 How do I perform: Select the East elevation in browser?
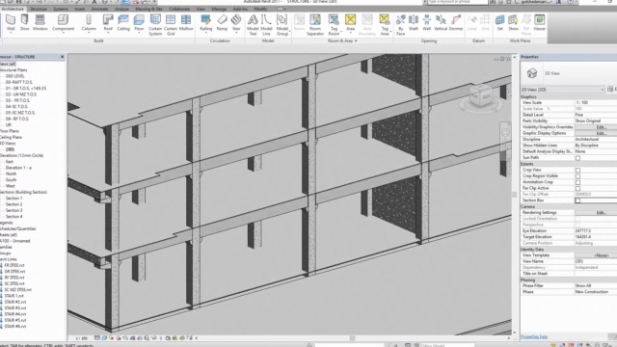[x=10, y=162]
